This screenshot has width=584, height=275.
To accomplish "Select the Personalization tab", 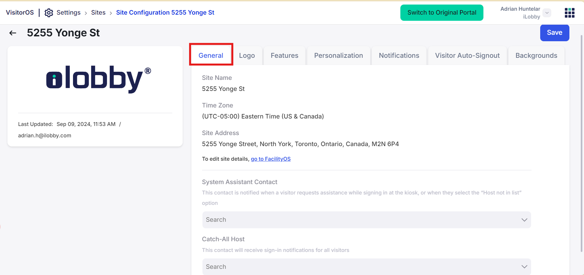I will 338,56.
